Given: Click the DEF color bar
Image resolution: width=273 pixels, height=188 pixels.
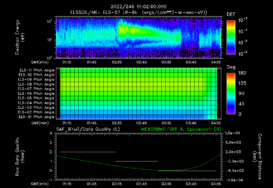Looking at the screenshot, I should pyautogui.click(x=231, y=37).
